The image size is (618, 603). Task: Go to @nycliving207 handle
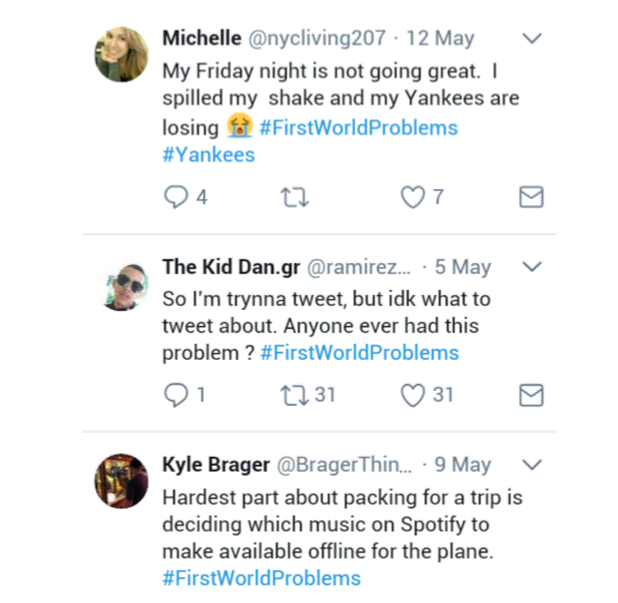click(317, 38)
